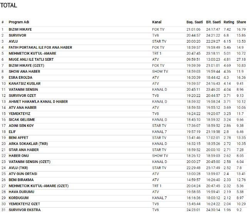Click ATV GUN ORTASI program name

pyautogui.click(x=23, y=174)
